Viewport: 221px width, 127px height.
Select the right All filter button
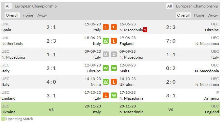(170, 6)
